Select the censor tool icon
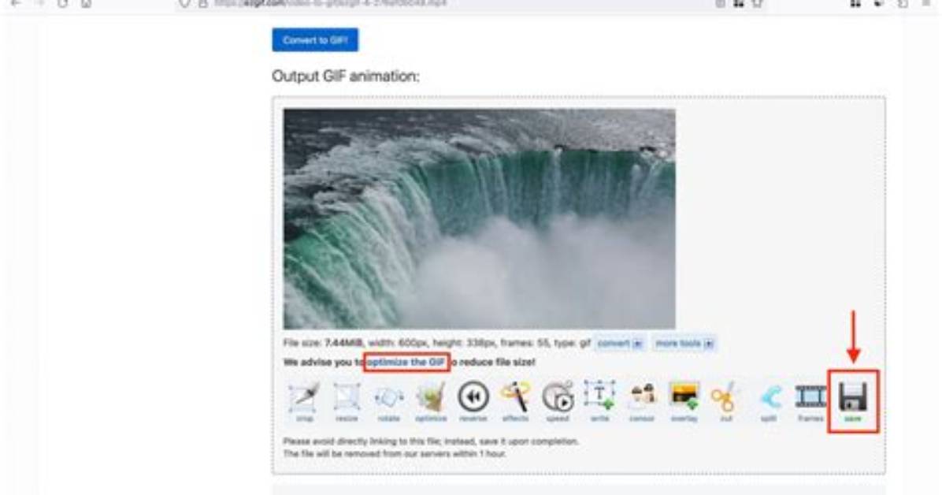This screenshot has width=942, height=495. coord(642,402)
